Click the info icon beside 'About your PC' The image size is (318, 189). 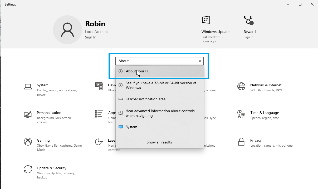click(x=120, y=71)
